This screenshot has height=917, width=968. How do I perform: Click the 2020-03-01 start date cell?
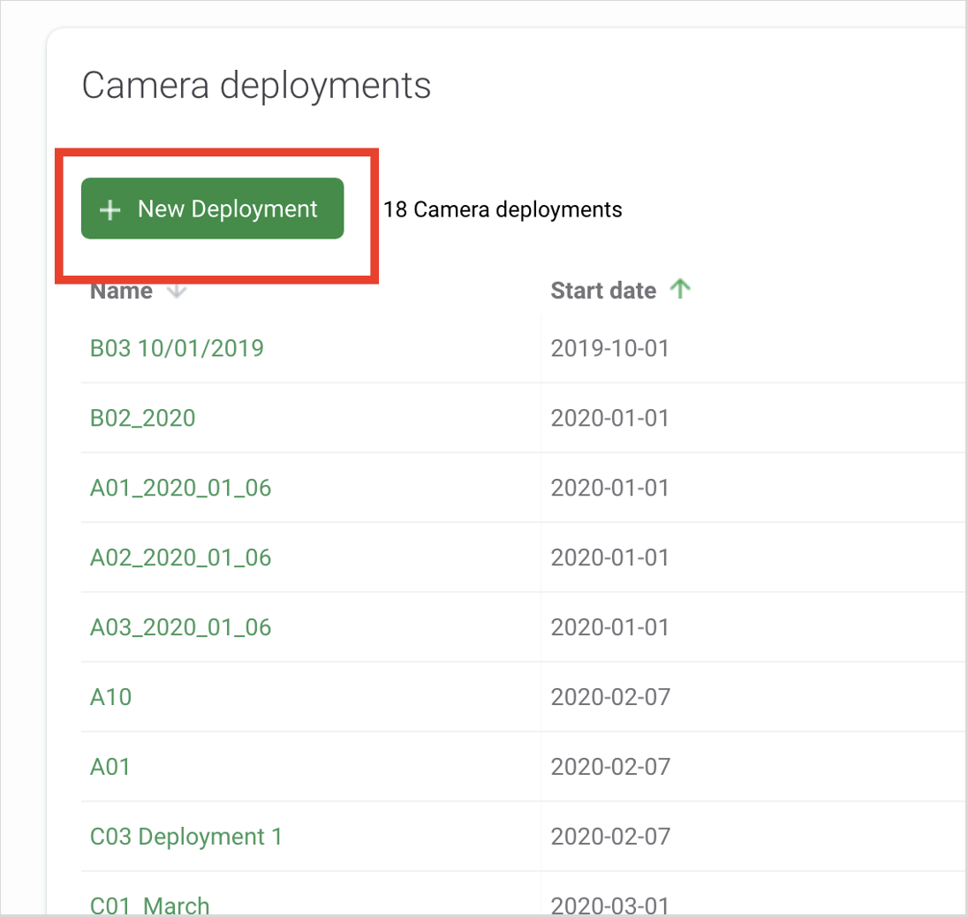pyautogui.click(x=609, y=905)
